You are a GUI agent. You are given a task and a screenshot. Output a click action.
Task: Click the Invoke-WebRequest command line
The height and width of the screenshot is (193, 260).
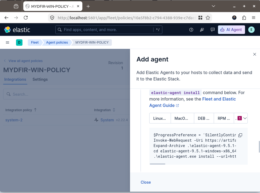(194, 141)
